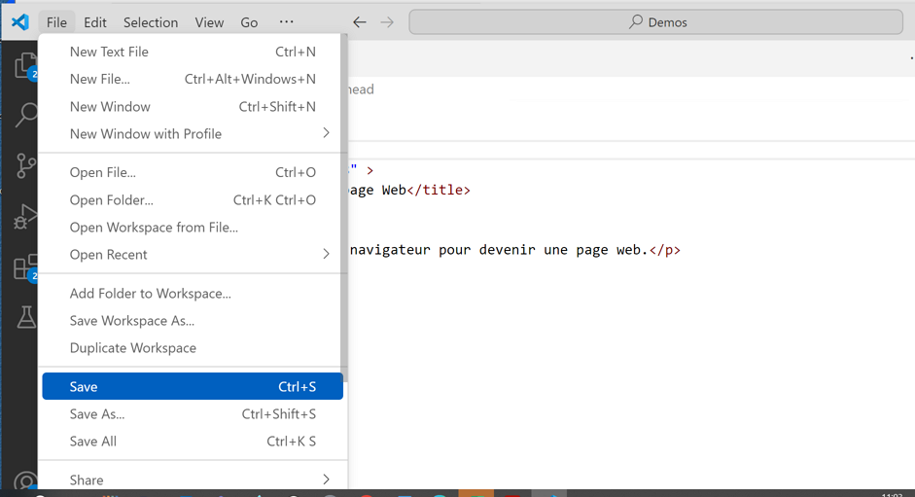Open the Testing flask icon
This screenshot has width=915, height=497.
tap(25, 317)
